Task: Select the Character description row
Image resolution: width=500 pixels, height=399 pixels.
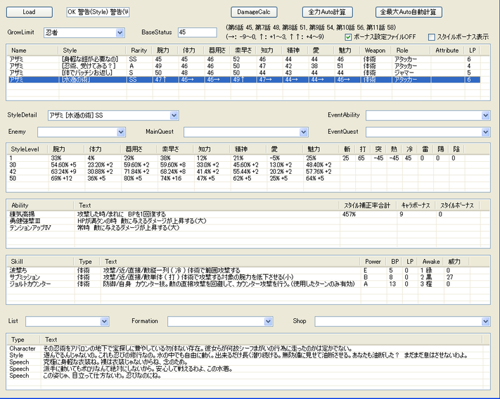Action: pyautogui.click(x=244, y=348)
